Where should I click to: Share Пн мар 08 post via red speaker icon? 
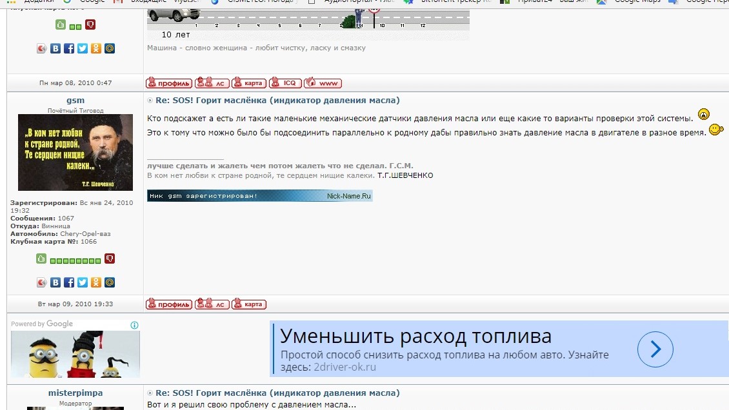coord(42,48)
